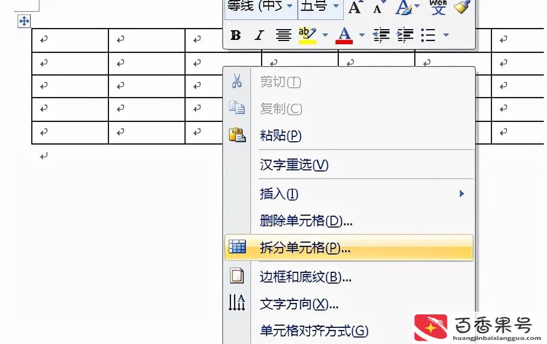Screen dimensions: 547x344
Task: Click the table move handle icon
Action: tap(24, 21)
